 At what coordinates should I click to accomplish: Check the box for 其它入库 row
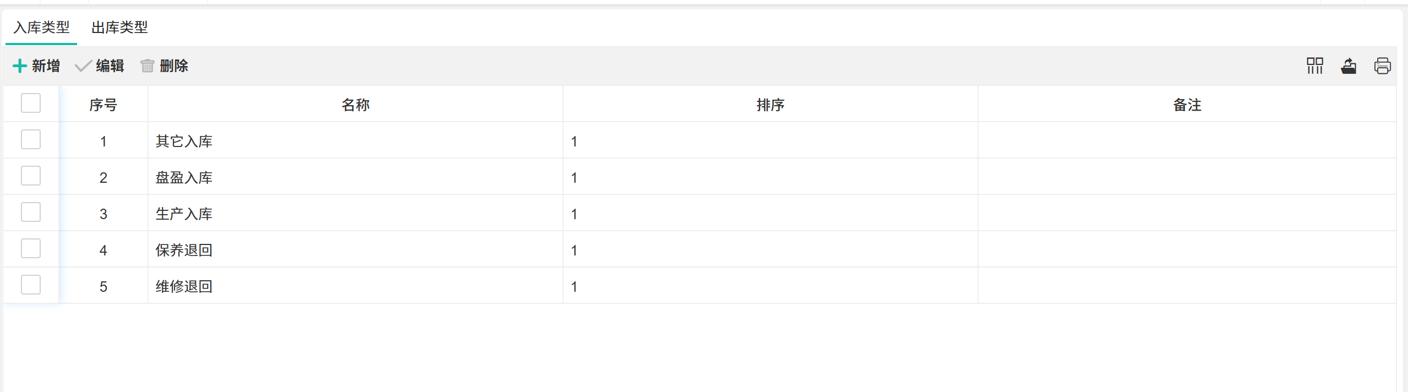point(31,140)
